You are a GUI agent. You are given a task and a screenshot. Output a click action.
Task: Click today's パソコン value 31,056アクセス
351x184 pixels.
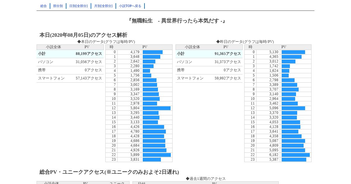(x=89, y=62)
